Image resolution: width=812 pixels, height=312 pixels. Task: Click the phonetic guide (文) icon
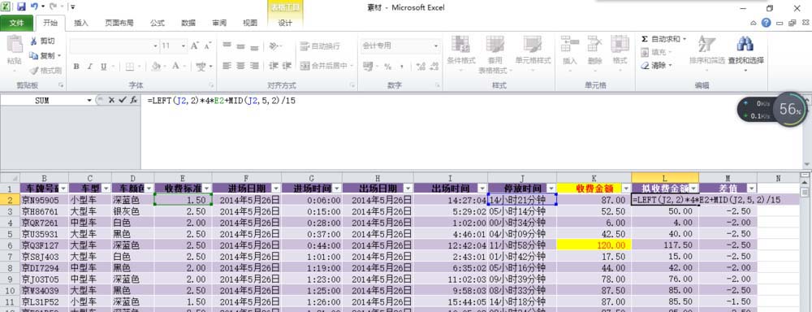[201, 67]
